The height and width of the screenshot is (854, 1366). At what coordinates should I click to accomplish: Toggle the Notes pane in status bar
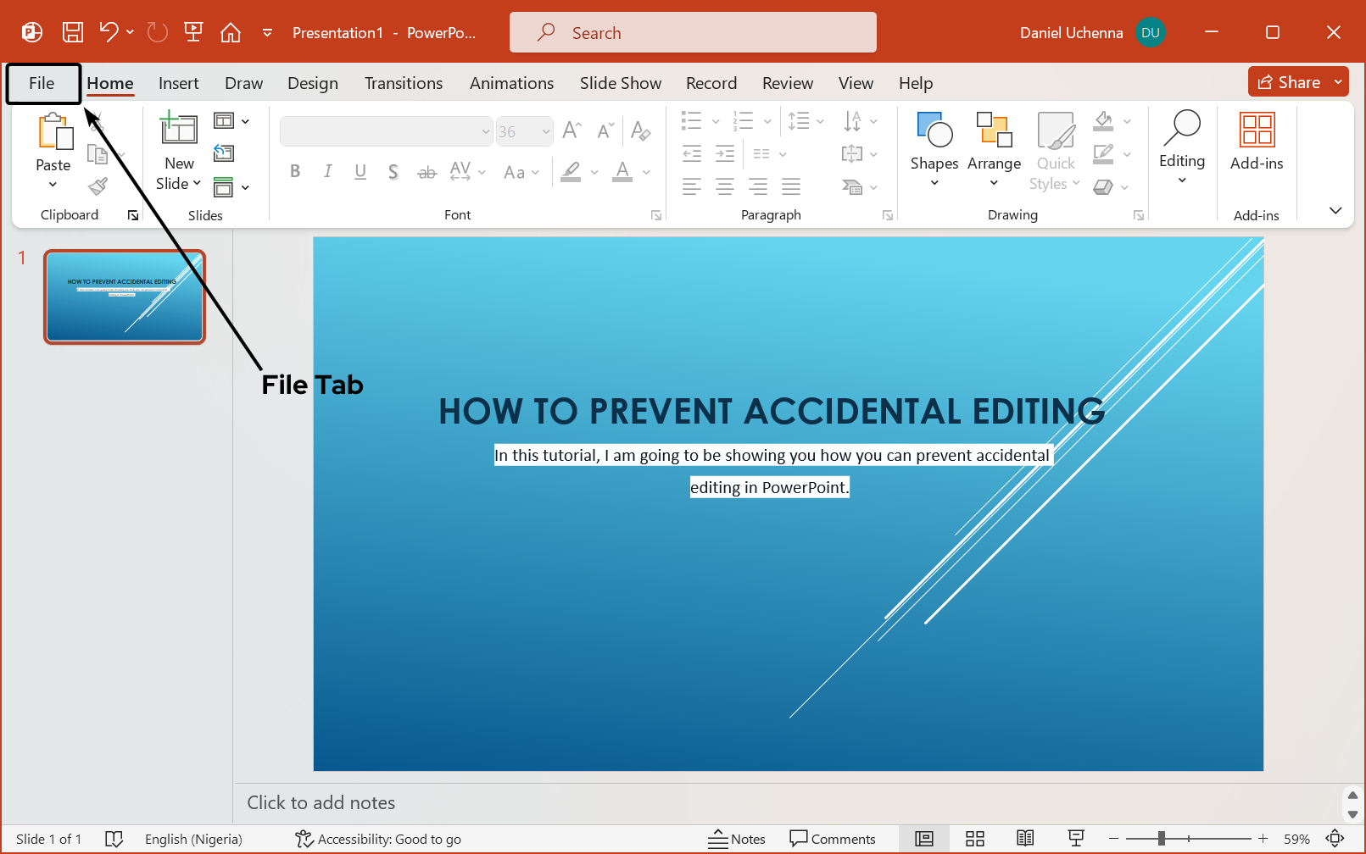point(737,839)
